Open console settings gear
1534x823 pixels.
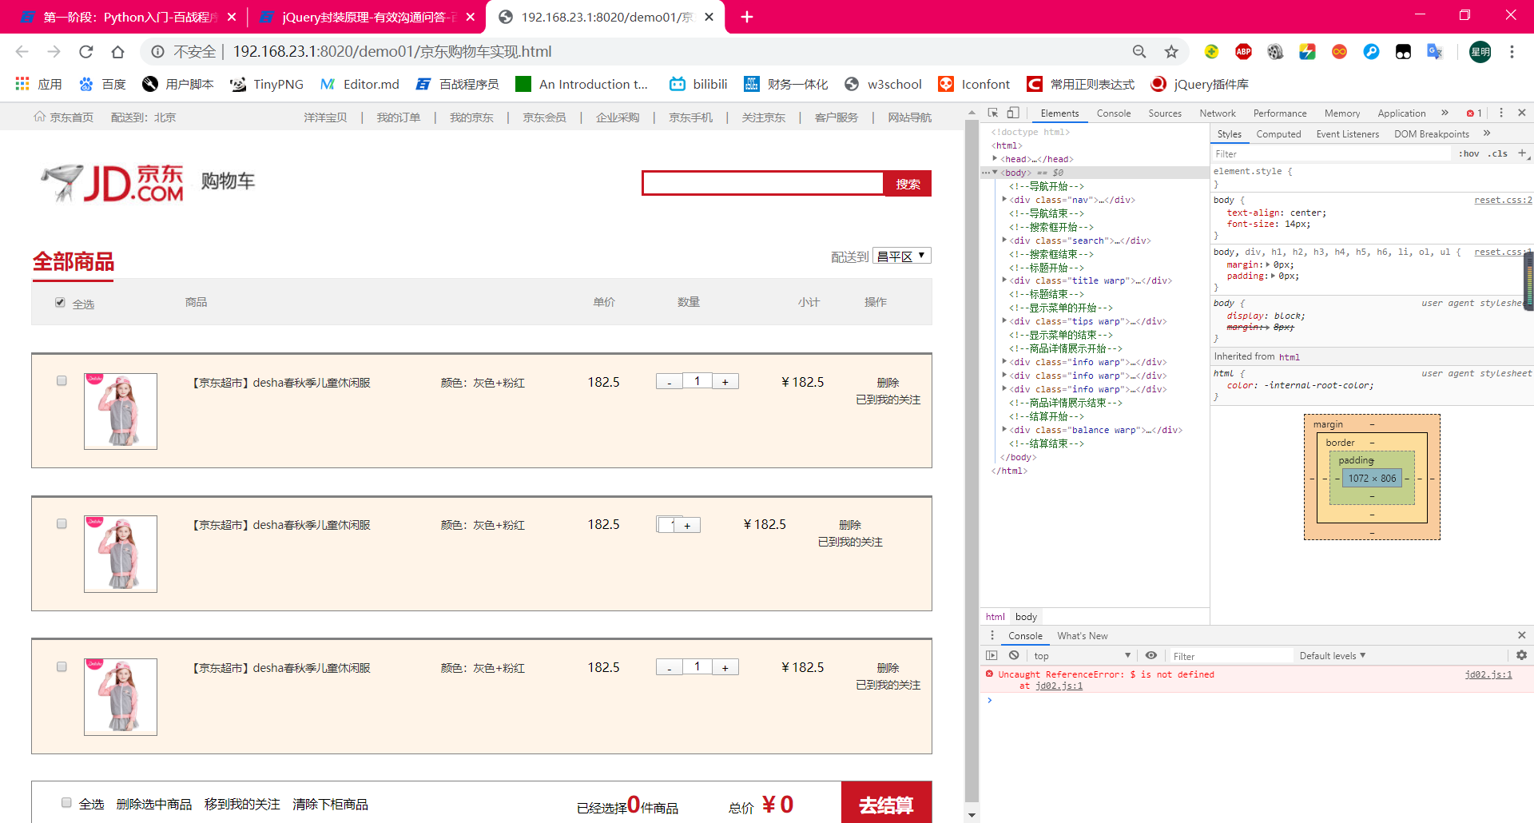click(x=1522, y=655)
